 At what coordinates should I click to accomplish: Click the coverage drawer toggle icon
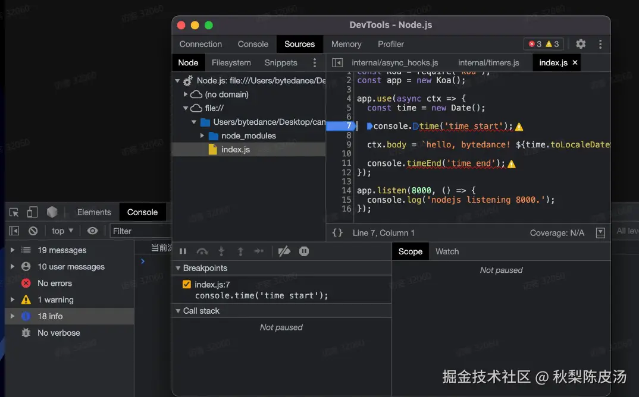(x=600, y=233)
